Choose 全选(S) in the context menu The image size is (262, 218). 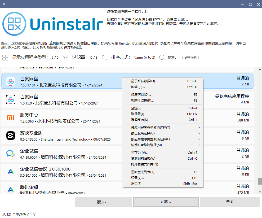[162, 108]
